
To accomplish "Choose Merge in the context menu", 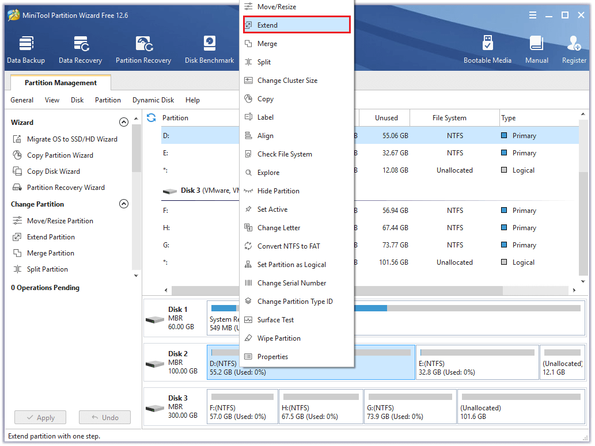I will 297,44.
